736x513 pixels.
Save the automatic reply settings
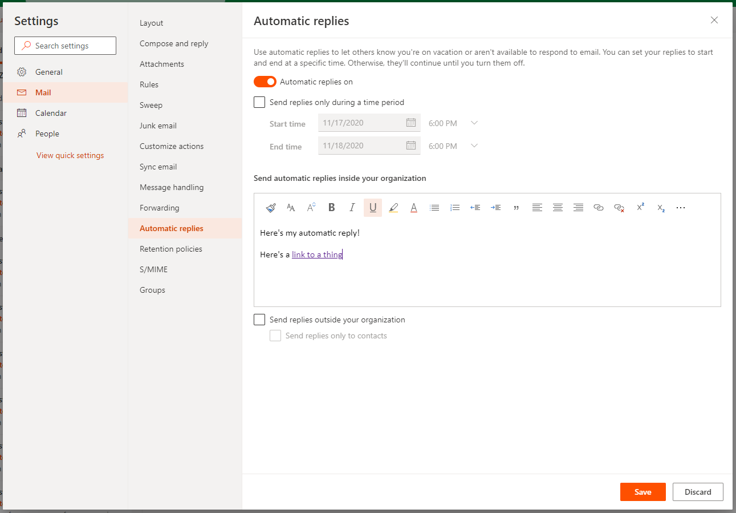(x=643, y=492)
